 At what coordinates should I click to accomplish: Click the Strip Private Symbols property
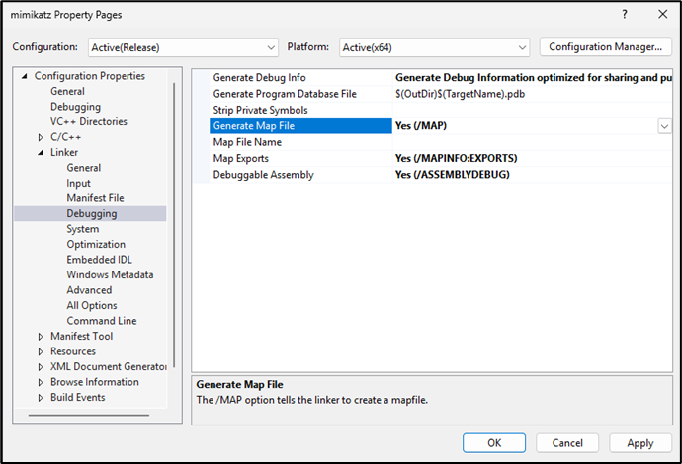pos(260,110)
